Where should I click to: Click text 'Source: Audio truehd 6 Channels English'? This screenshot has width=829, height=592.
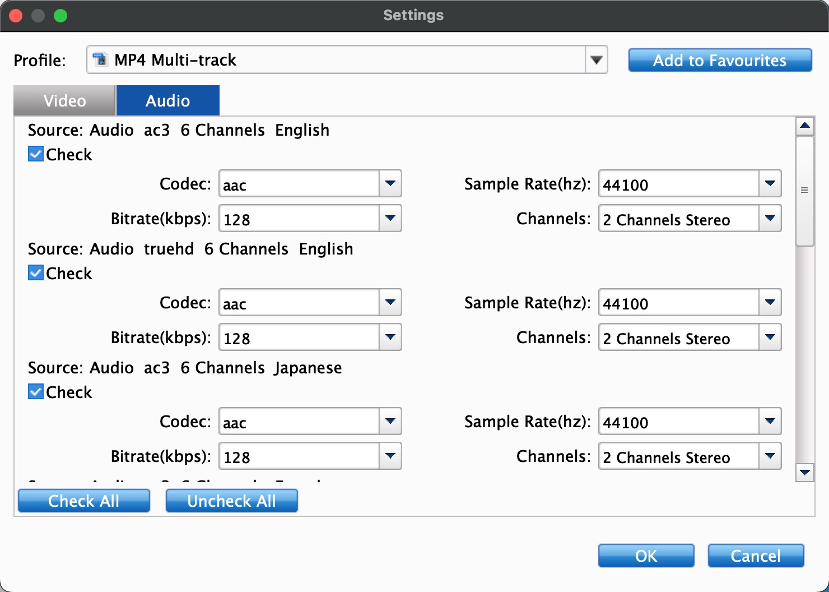(x=190, y=248)
